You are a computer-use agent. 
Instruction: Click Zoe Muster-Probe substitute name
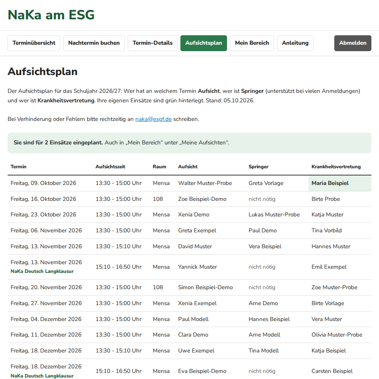pyautogui.click(x=334, y=287)
